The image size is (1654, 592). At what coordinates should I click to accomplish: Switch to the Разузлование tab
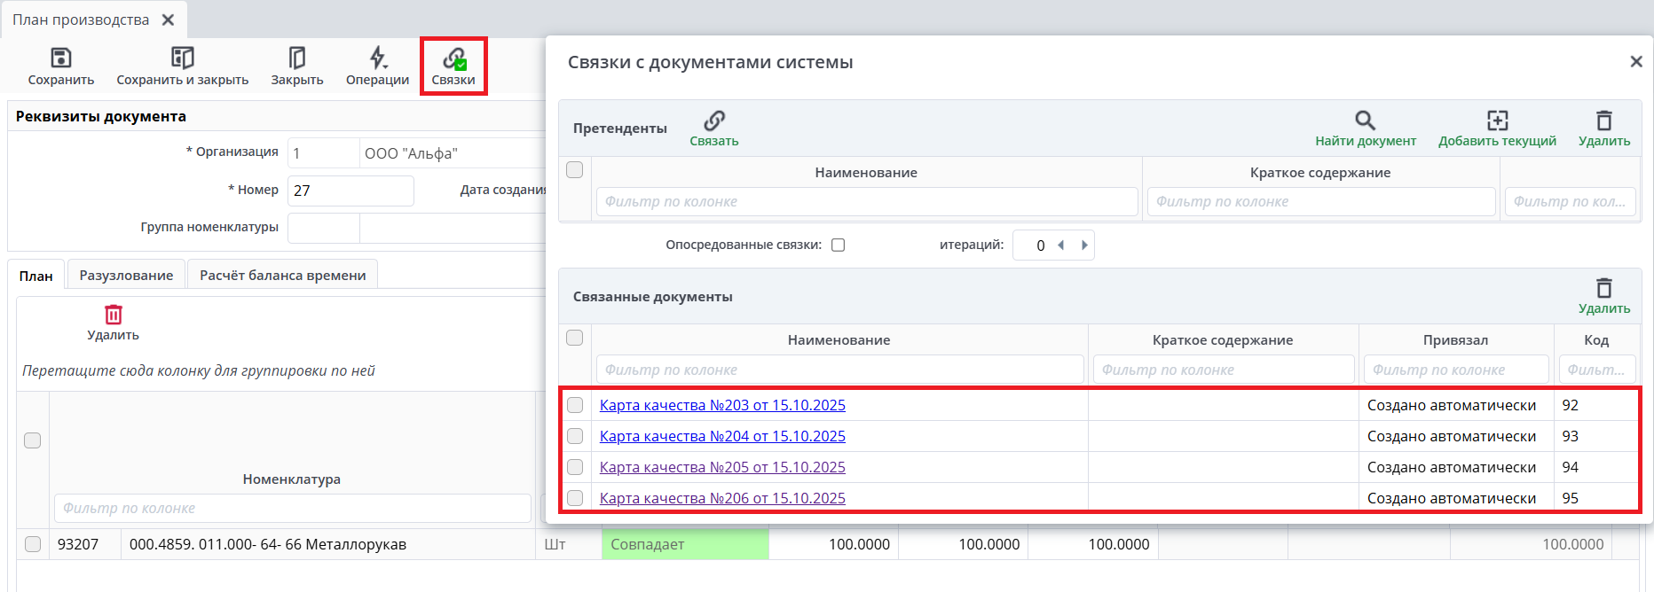[126, 276]
